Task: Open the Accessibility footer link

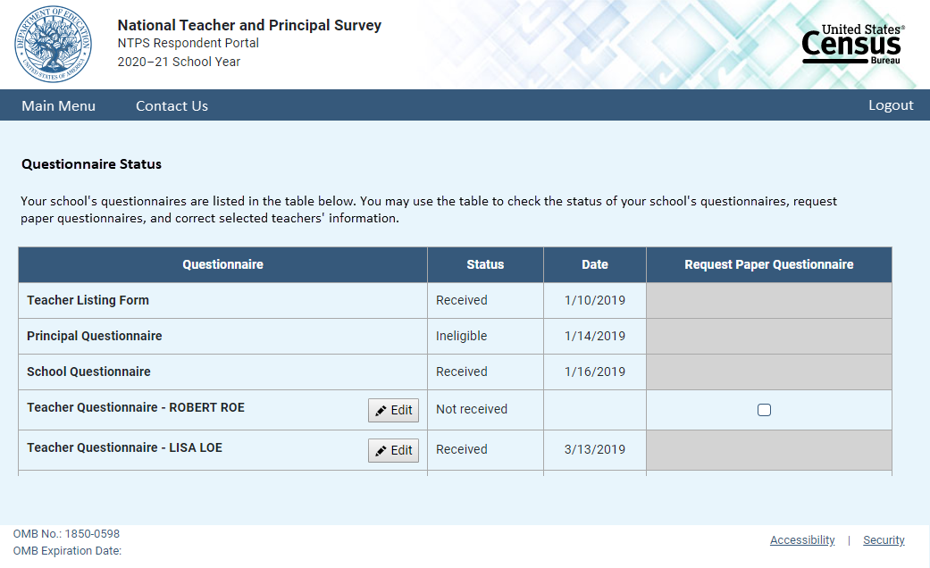Action: [x=802, y=540]
